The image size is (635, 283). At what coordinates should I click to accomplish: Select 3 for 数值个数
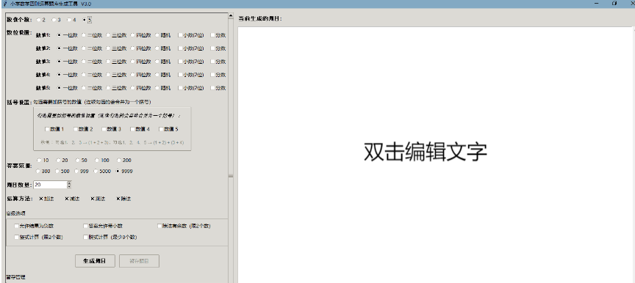[x=54, y=19]
